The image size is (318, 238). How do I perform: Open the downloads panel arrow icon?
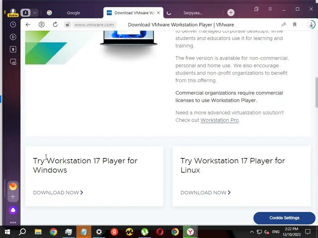click(x=311, y=25)
